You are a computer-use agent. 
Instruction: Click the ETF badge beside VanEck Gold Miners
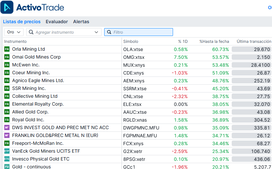pos(7,151)
